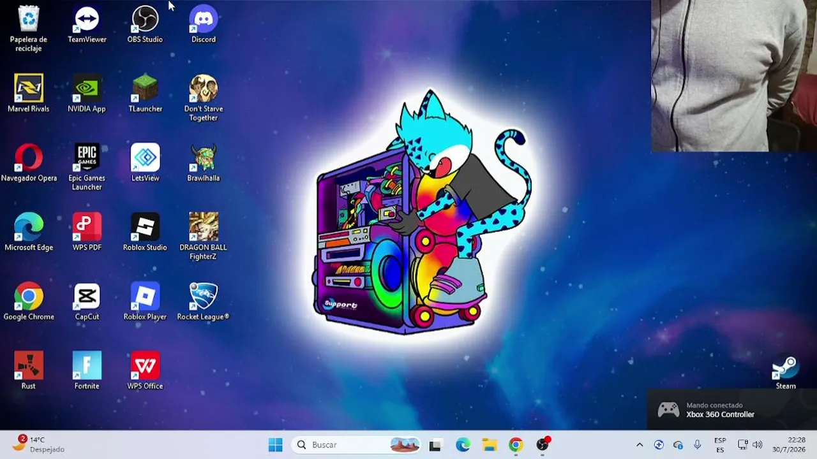The height and width of the screenshot is (459, 817).
Task: Select the Roblox Player desktop shortcut
Action: pos(145,302)
